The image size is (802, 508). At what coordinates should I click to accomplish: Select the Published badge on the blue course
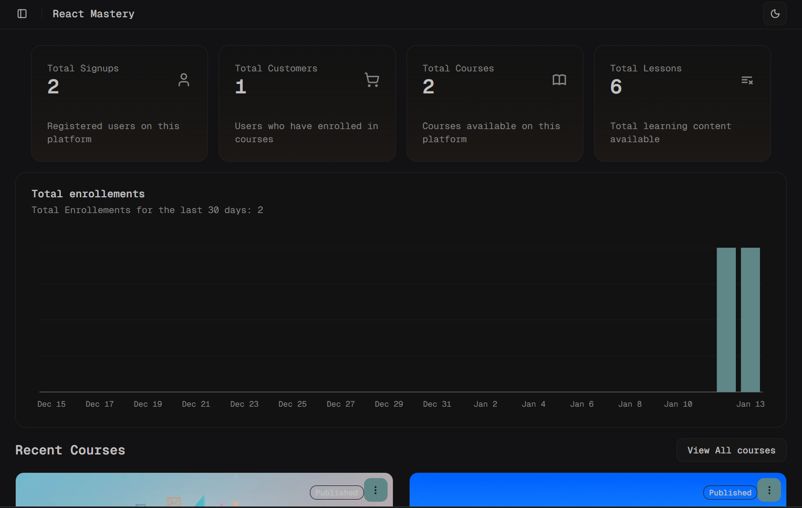pos(730,493)
